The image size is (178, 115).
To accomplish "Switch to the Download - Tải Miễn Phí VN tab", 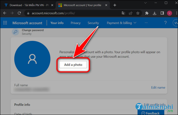I will 28,5.
